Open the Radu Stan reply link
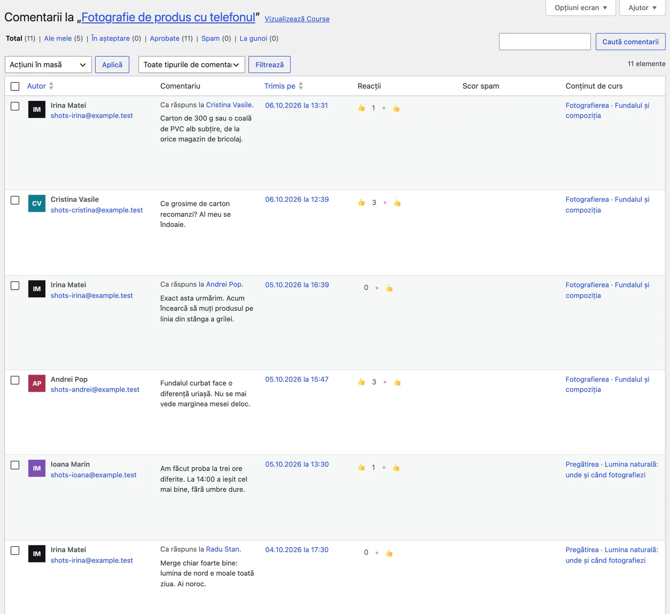 [223, 549]
